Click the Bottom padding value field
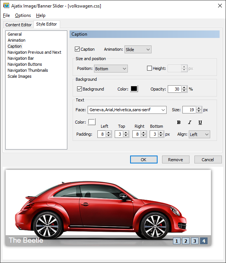 pyautogui.click(x=154, y=135)
